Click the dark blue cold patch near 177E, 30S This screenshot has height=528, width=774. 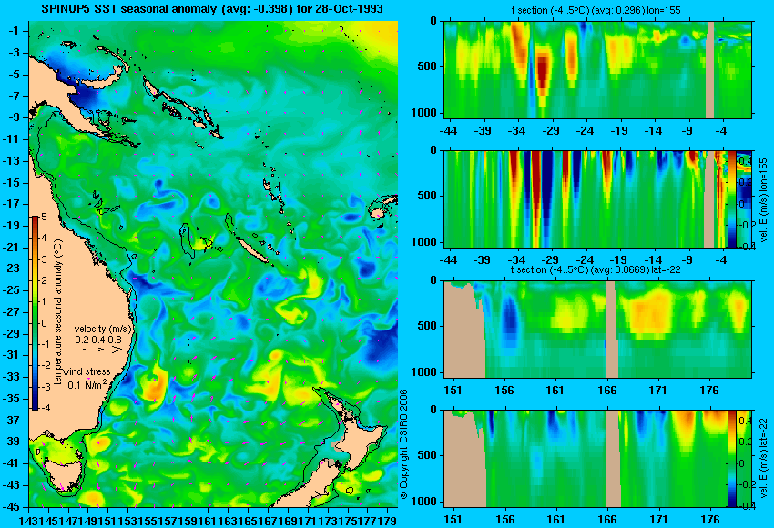378,345
